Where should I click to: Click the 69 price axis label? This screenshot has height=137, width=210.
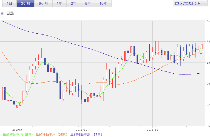(208, 63)
